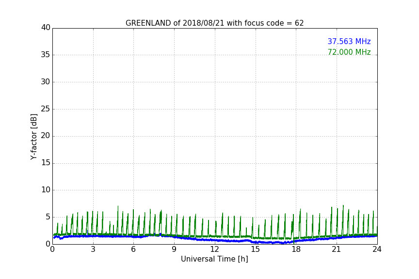Select the green 72.000 MHz legend label
Screen dimensions: 419x279
[349, 52]
